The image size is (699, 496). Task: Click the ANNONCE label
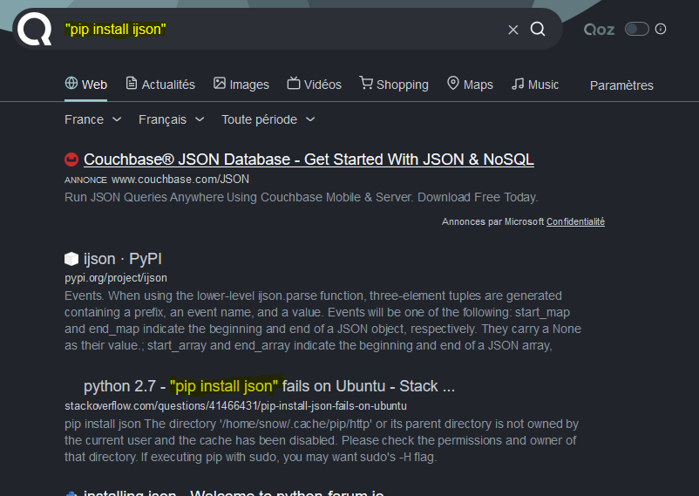pyautogui.click(x=85, y=180)
